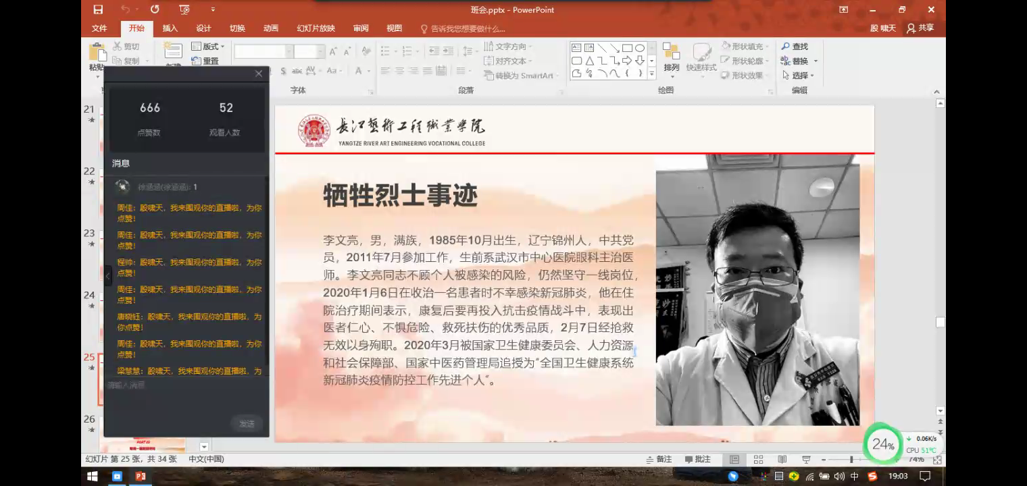Switch to Slide Sorter view icon
The image size is (1027, 486).
(x=758, y=460)
